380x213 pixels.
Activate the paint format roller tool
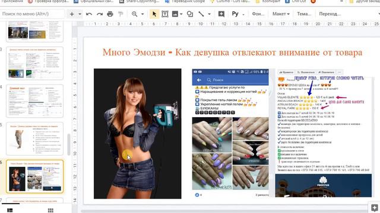coord(121,14)
